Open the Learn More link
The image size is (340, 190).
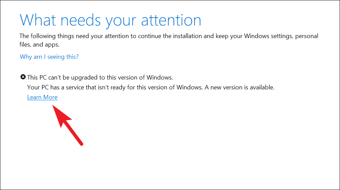click(x=42, y=97)
